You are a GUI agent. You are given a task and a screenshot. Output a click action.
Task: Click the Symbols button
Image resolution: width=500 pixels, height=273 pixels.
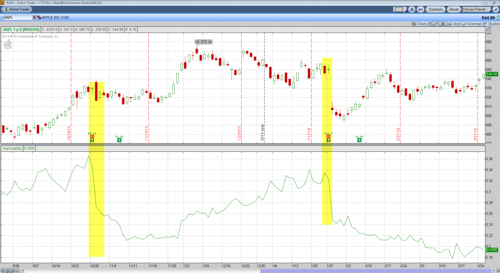click(435, 9)
